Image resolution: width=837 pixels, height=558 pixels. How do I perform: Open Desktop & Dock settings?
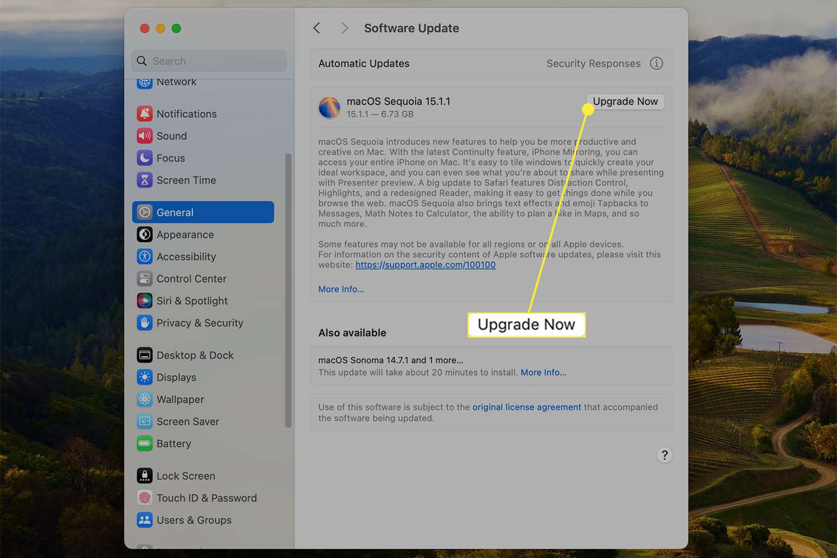195,355
